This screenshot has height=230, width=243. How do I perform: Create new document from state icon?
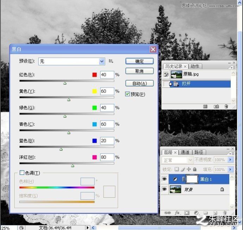pos(205,106)
